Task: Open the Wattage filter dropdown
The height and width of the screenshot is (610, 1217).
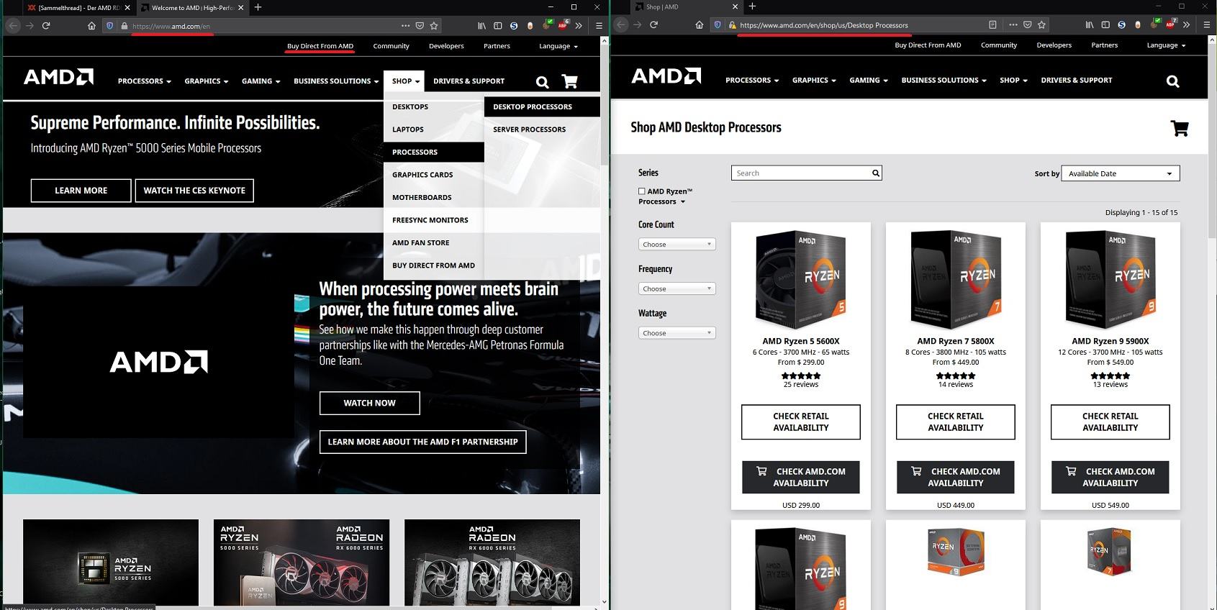Action: coord(677,333)
